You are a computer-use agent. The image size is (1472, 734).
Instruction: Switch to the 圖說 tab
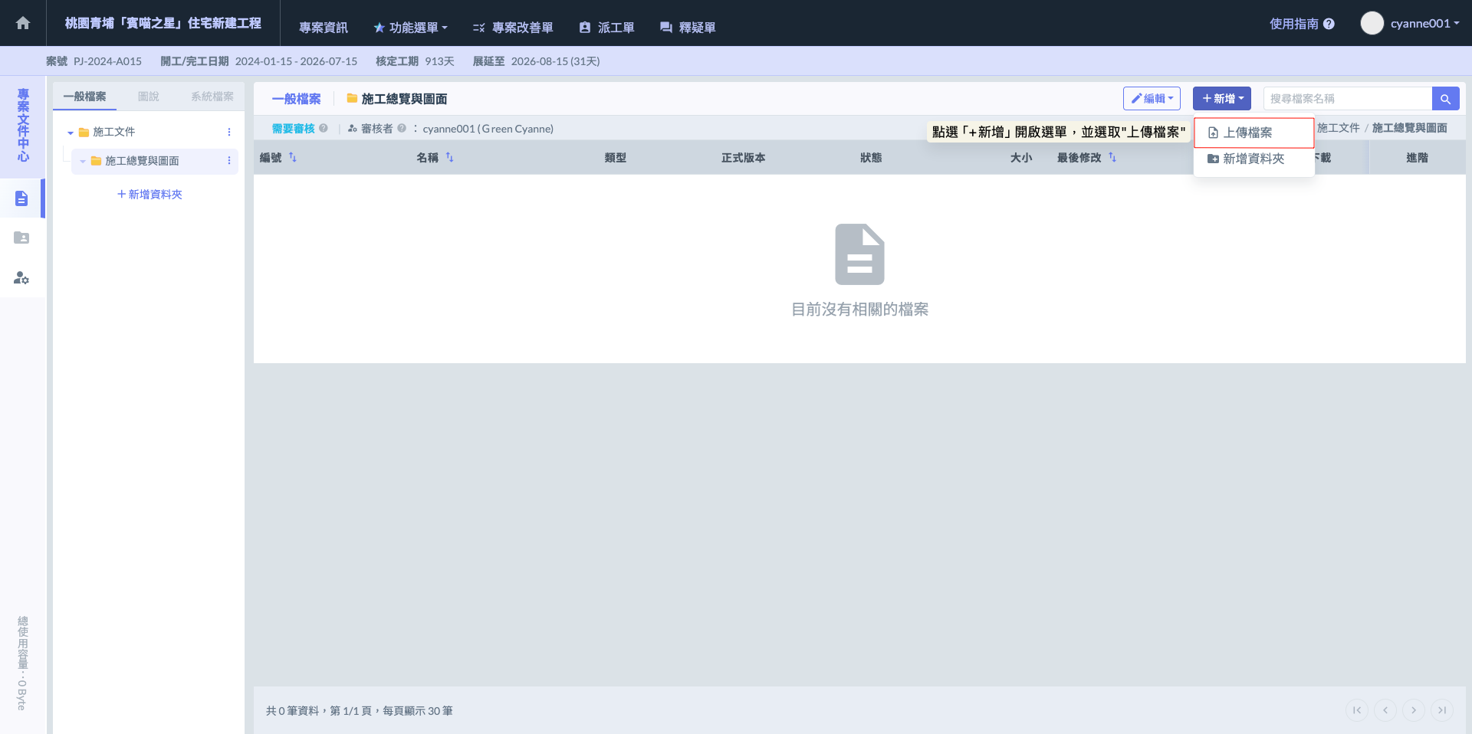click(x=148, y=97)
